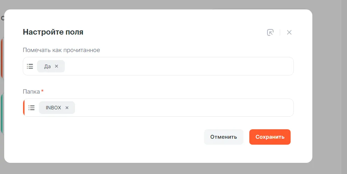Remove the "INBOX" chip with its ×

click(x=67, y=108)
